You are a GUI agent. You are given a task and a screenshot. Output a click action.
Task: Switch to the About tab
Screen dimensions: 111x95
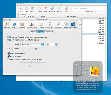[x=33, y=32]
